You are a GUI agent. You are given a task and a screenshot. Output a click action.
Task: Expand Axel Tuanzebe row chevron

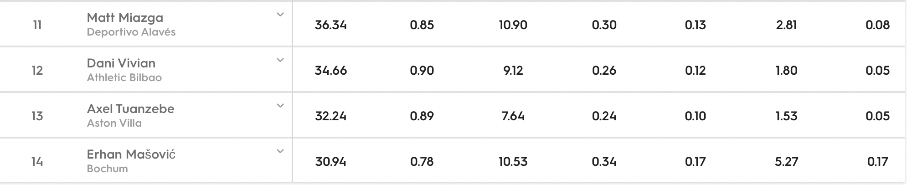280,106
